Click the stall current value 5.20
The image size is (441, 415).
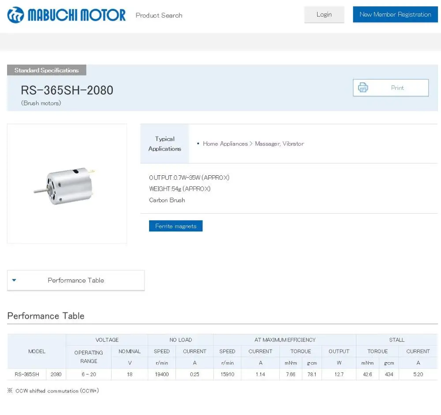[x=418, y=374]
